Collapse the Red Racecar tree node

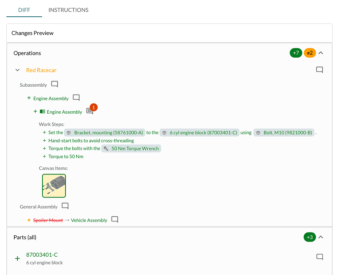click(17, 70)
